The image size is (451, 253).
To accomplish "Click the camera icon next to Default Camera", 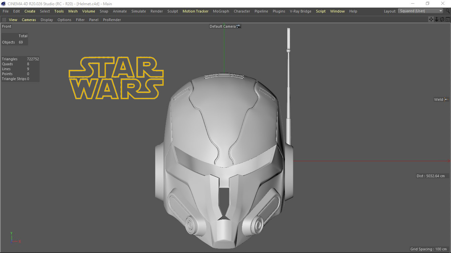I will 238,26.
